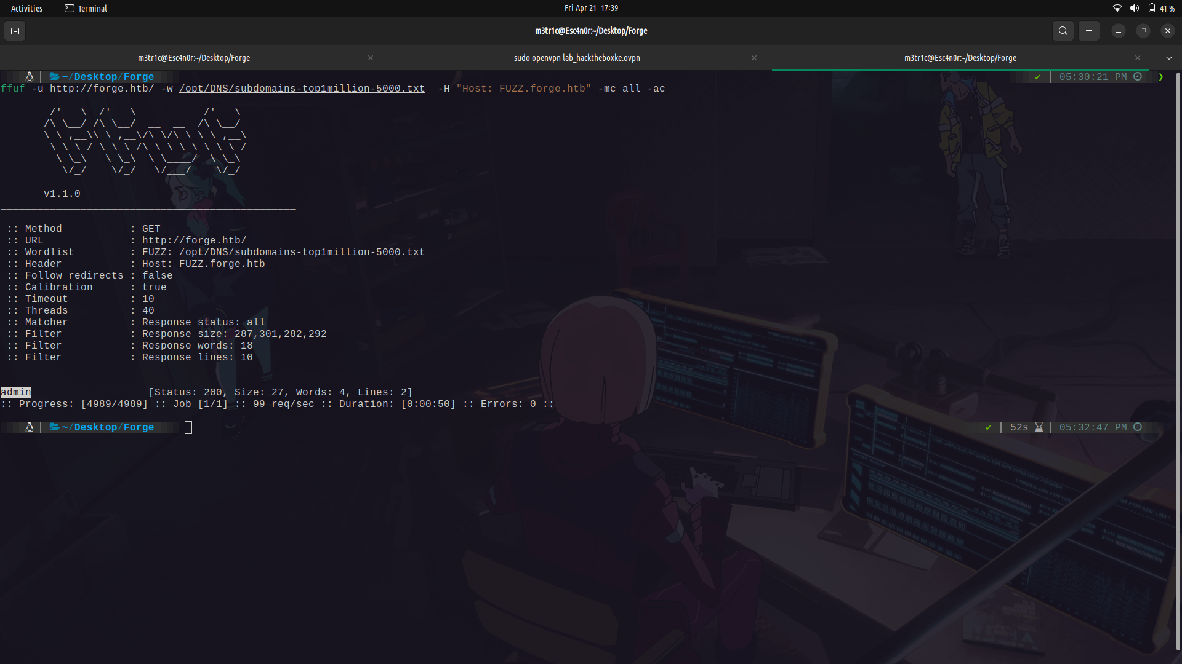
Task: Expand the tab list chevron dropdown
Action: (1168, 57)
